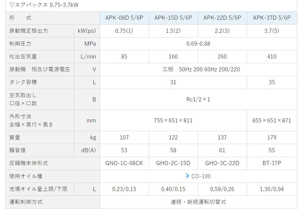Select the APK-08D 5/6P column header
Screen dimensions: 303x214
pyautogui.click(x=124, y=18)
